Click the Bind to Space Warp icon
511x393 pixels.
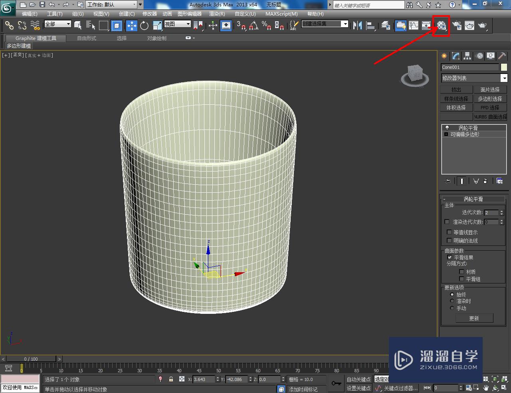tap(35, 26)
